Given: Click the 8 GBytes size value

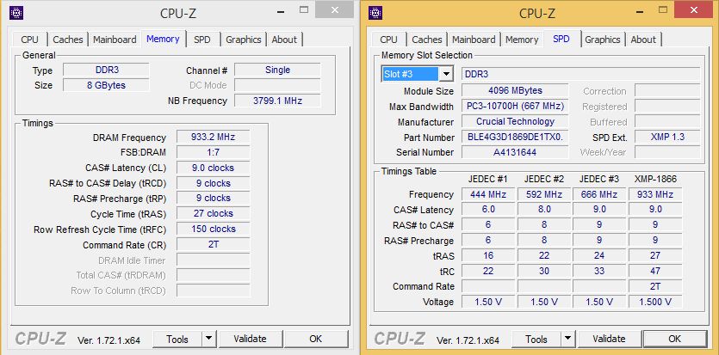Looking at the screenshot, I should pos(106,85).
